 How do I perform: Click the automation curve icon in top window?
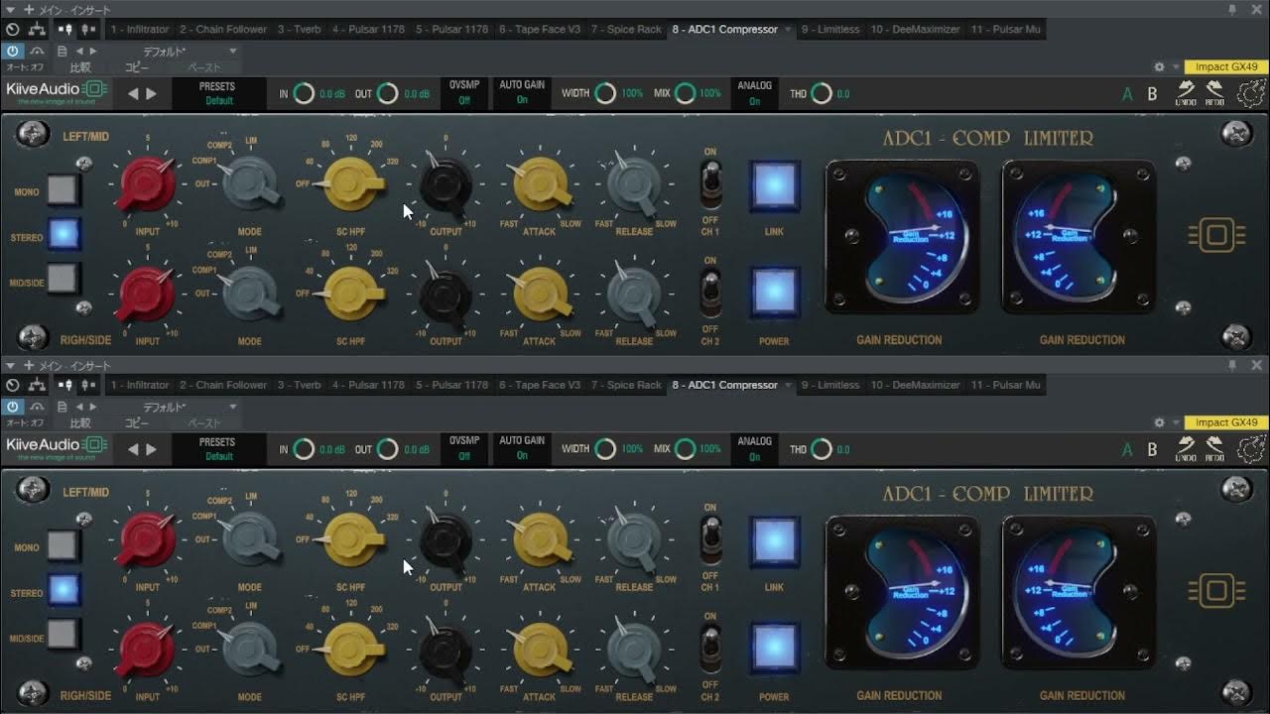point(37,51)
